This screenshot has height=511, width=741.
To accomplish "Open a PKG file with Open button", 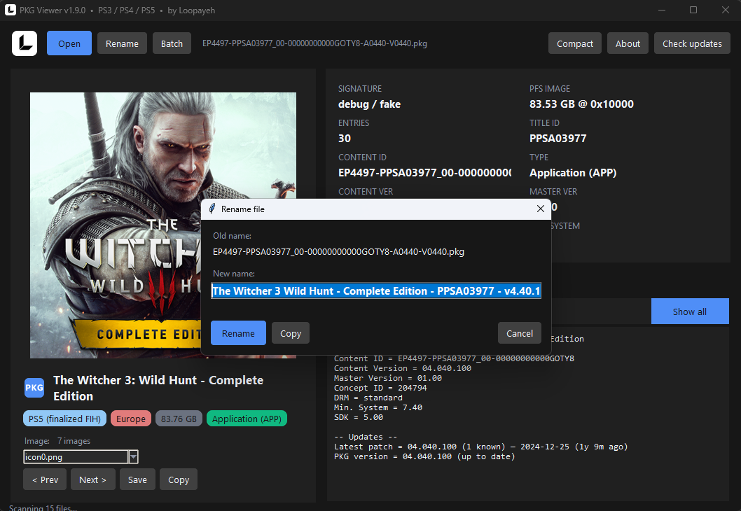I will [x=69, y=43].
